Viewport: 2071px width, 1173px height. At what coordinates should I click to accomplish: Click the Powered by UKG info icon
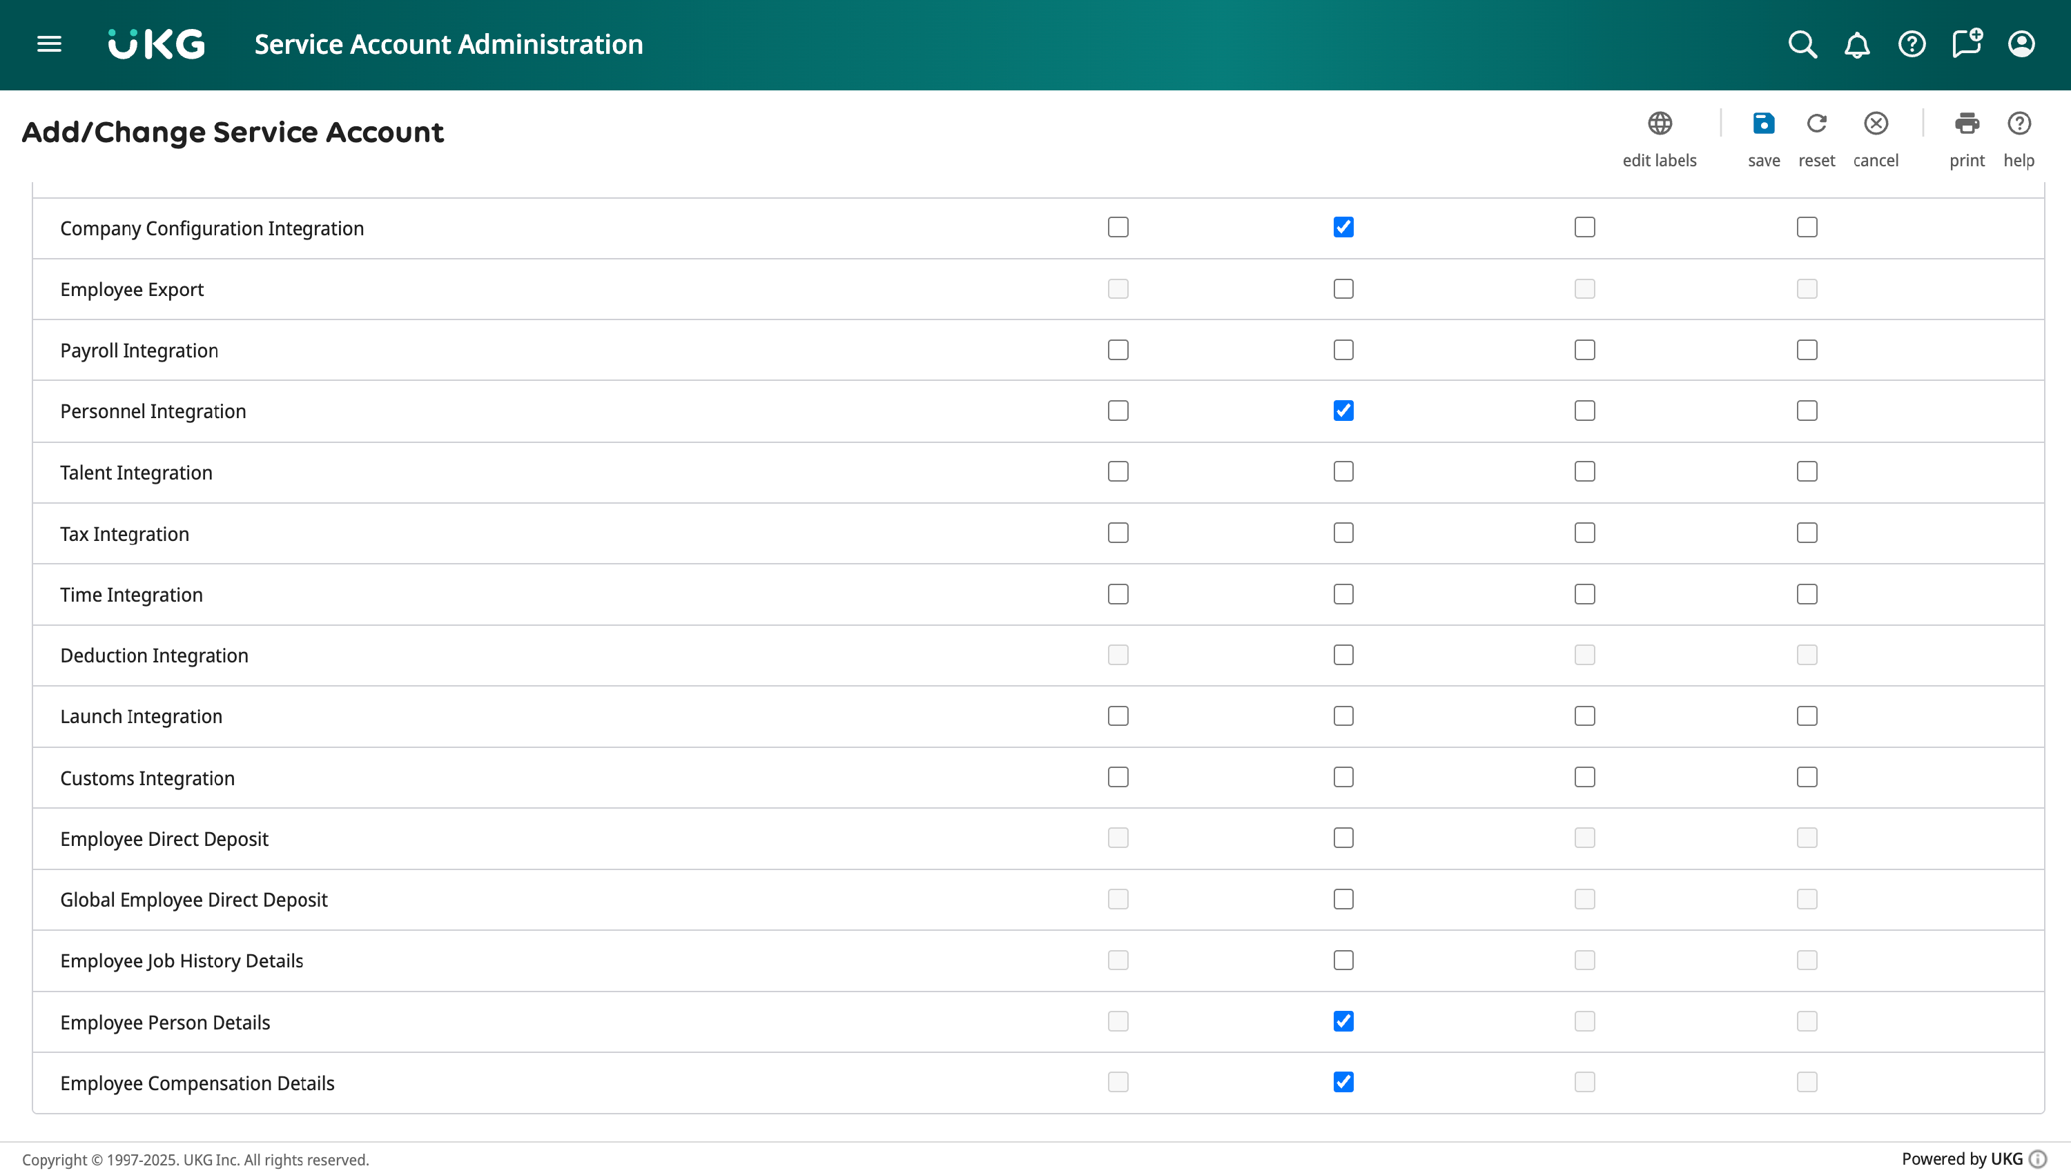pos(2038,1159)
